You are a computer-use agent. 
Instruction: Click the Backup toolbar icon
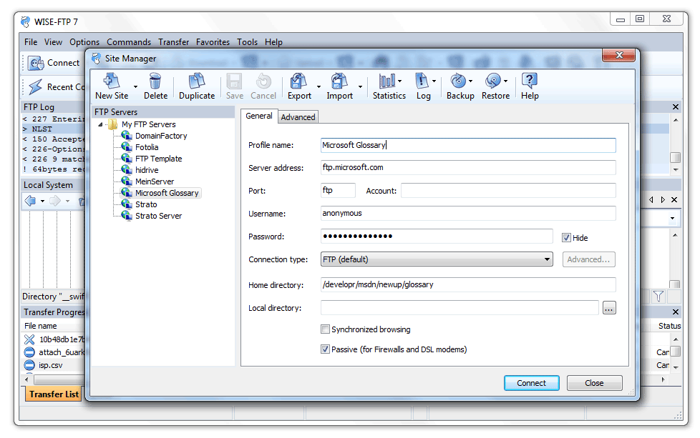[458, 81]
